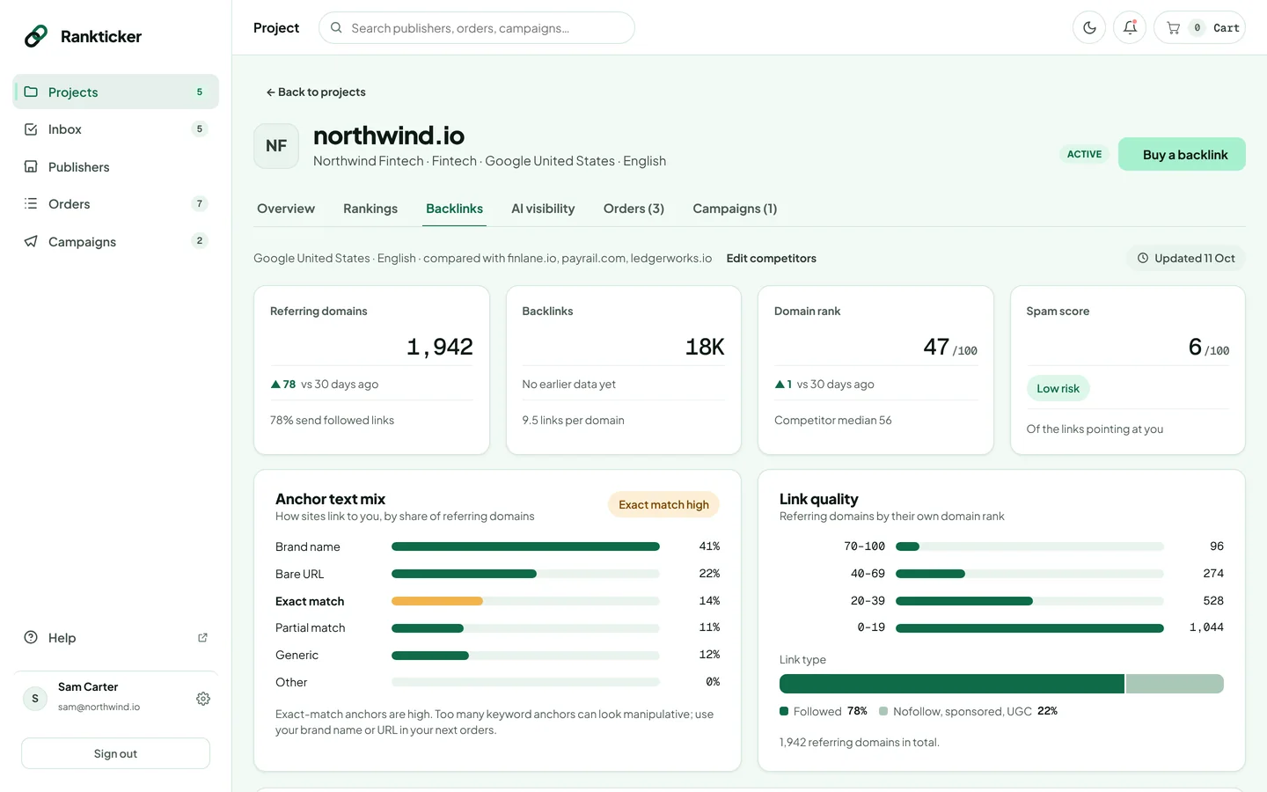Switch to the Rankings tab

pos(370,209)
